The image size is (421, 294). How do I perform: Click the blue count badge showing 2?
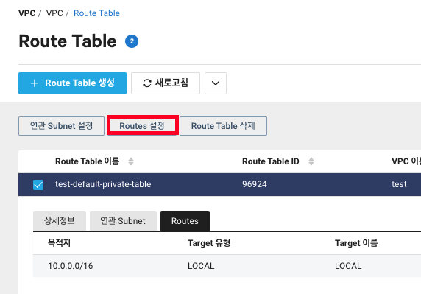click(x=132, y=41)
